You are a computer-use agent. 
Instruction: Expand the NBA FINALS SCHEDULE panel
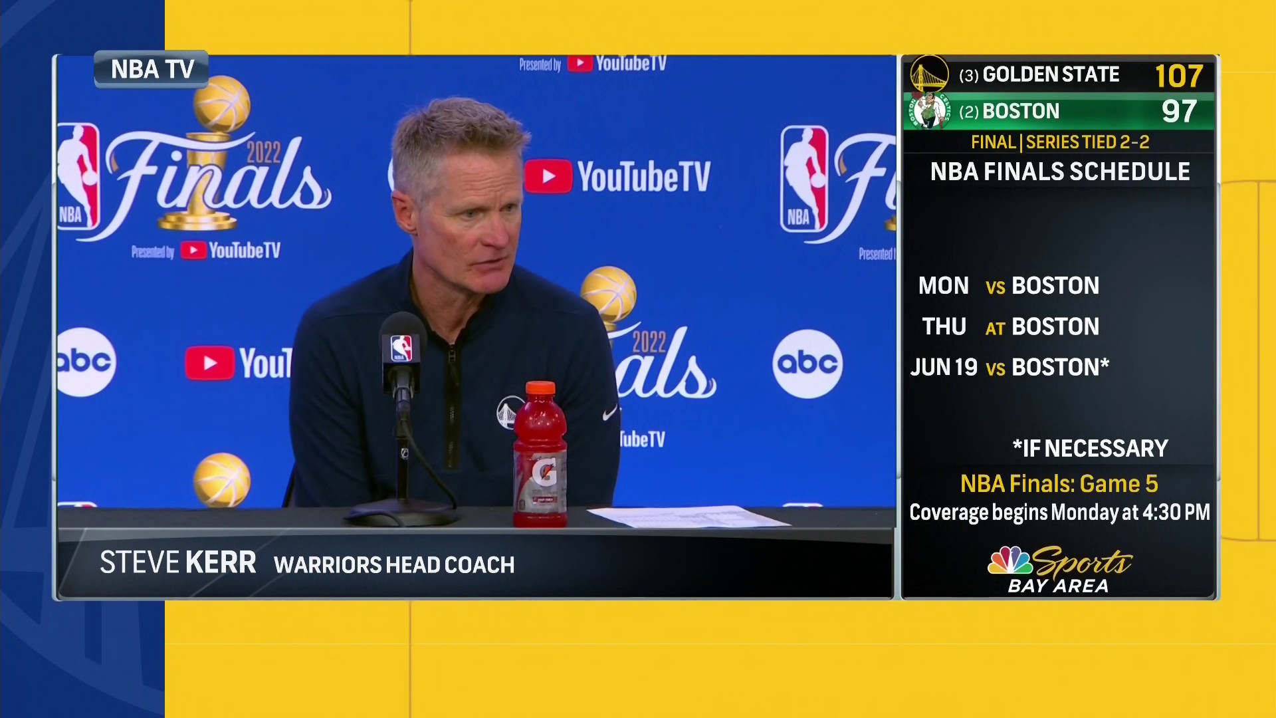[1058, 172]
